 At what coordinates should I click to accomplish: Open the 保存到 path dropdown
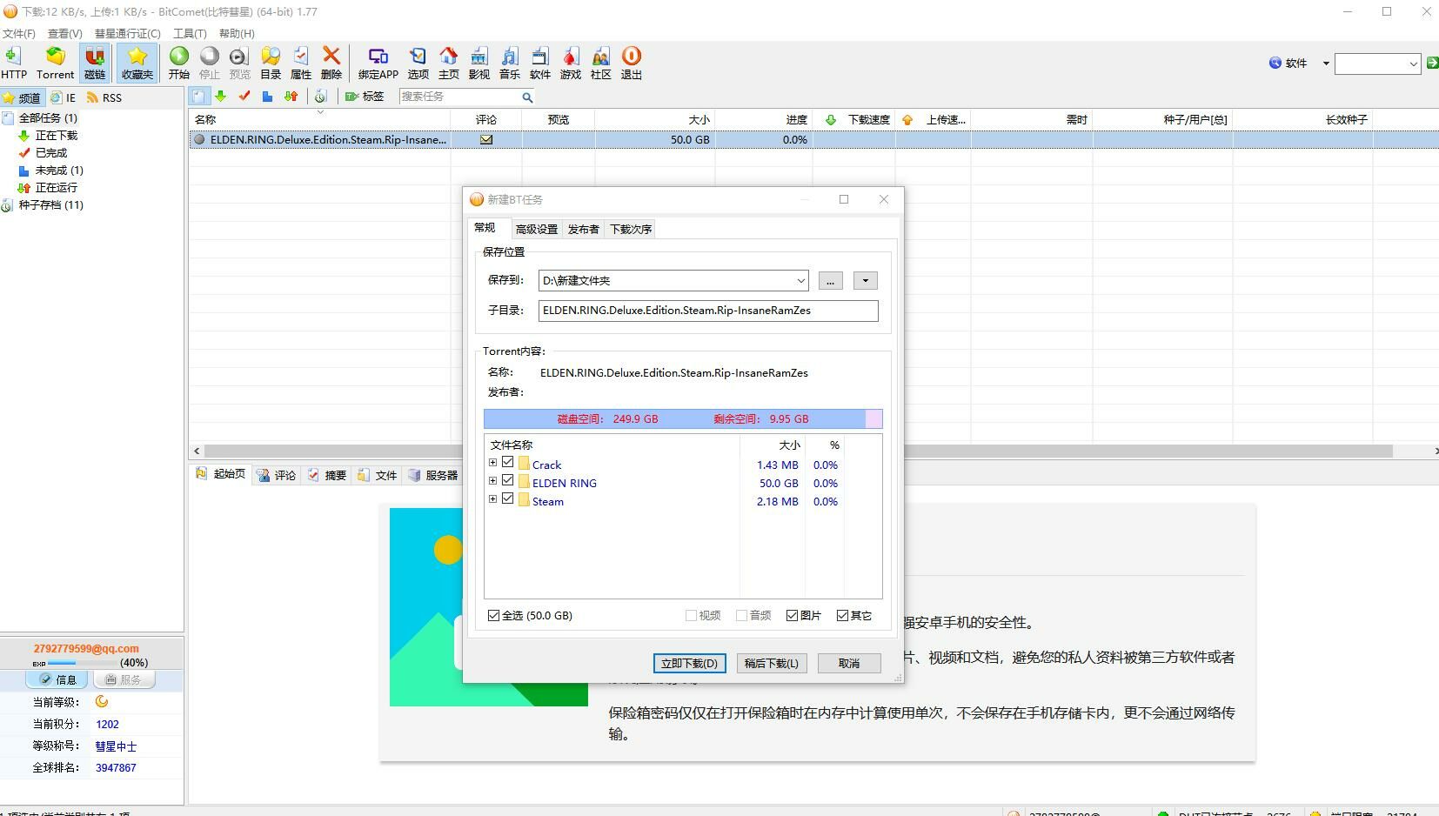[x=800, y=281]
